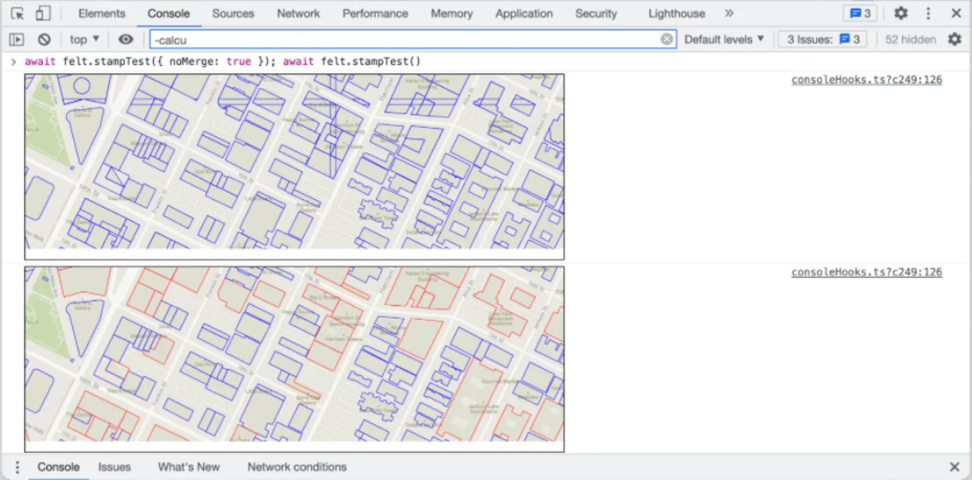Click the 3 Issues button
972x480 pixels.
823,40
